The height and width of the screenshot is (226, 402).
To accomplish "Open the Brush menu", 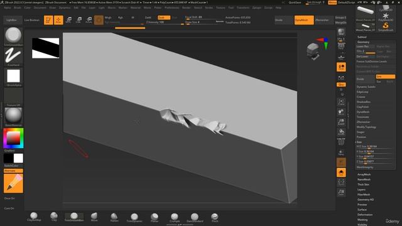I will click(x=18, y=8).
